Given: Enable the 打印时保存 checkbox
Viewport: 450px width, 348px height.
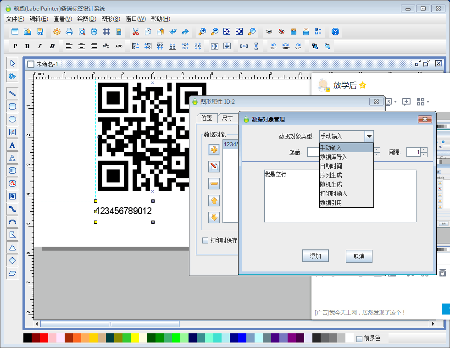Looking at the screenshot, I should [x=205, y=240].
